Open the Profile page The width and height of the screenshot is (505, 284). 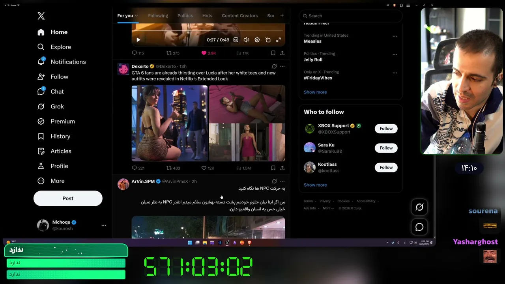click(53, 166)
